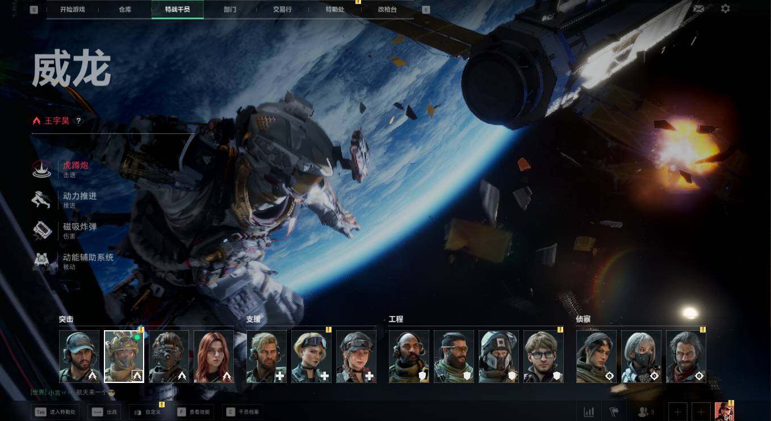This screenshot has height=421, width=771.
Task: Open the mail envelope icon
Action: [x=698, y=9]
